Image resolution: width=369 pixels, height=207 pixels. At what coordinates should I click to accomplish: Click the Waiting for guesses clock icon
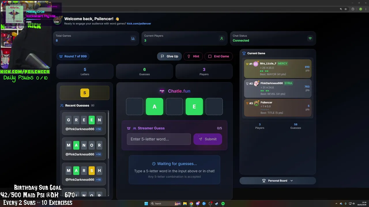coord(154,164)
